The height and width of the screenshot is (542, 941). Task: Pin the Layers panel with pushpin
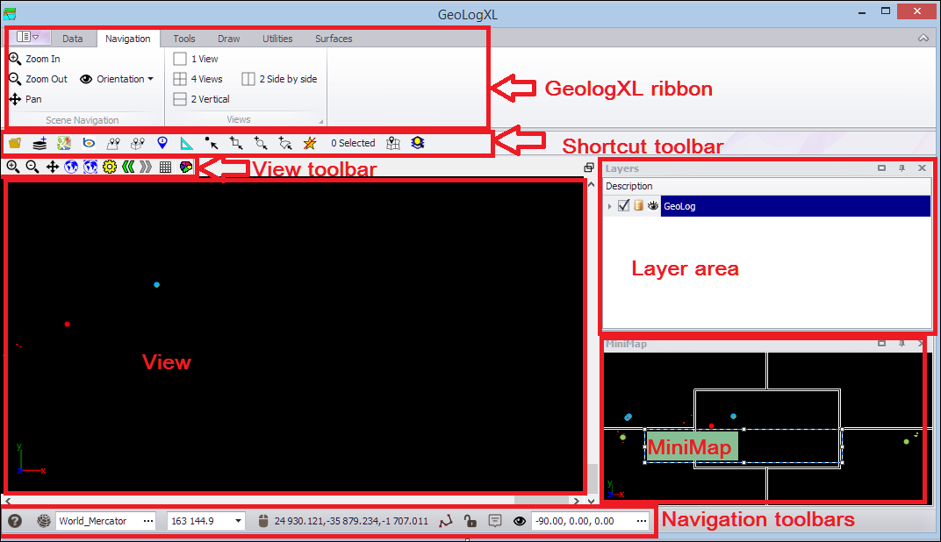901,168
